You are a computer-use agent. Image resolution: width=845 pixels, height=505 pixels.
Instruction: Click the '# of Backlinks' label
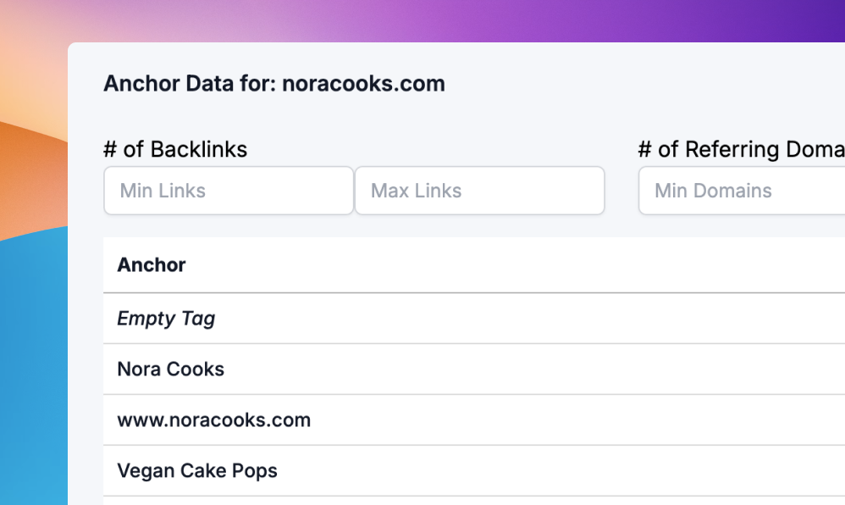click(x=175, y=150)
